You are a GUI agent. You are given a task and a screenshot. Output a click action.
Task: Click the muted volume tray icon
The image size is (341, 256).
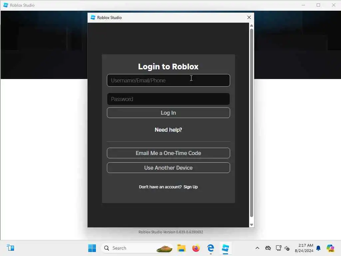click(x=287, y=248)
